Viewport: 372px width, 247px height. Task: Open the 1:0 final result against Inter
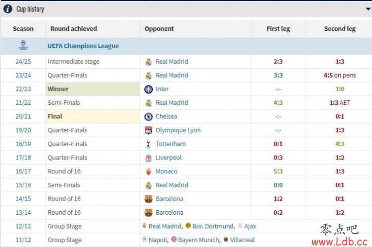pos(340,89)
